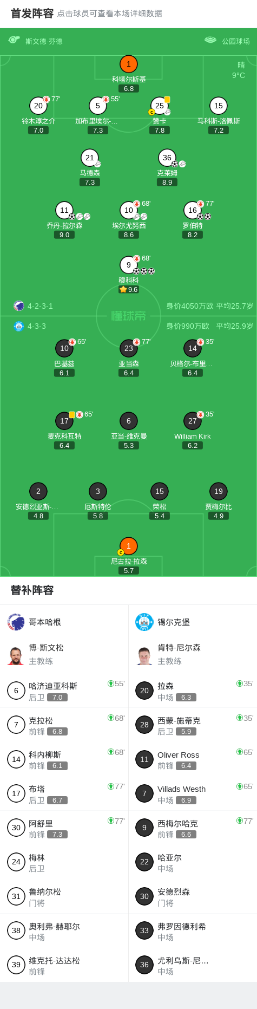The image size is (257, 1009).
Task: Open the 哥本哈根 team crest in substitutes
Action: pos(16,622)
